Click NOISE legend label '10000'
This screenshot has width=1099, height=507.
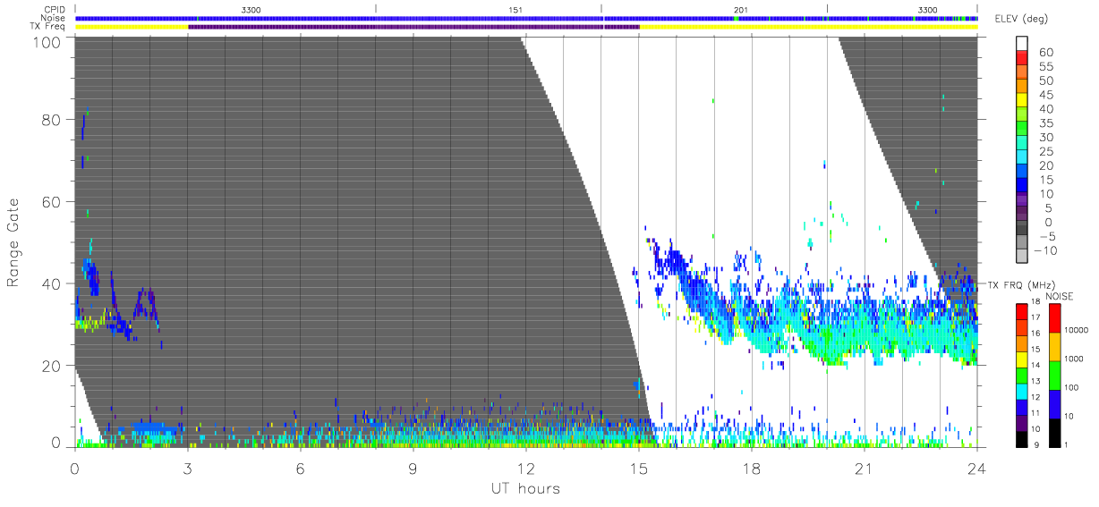(x=1075, y=329)
